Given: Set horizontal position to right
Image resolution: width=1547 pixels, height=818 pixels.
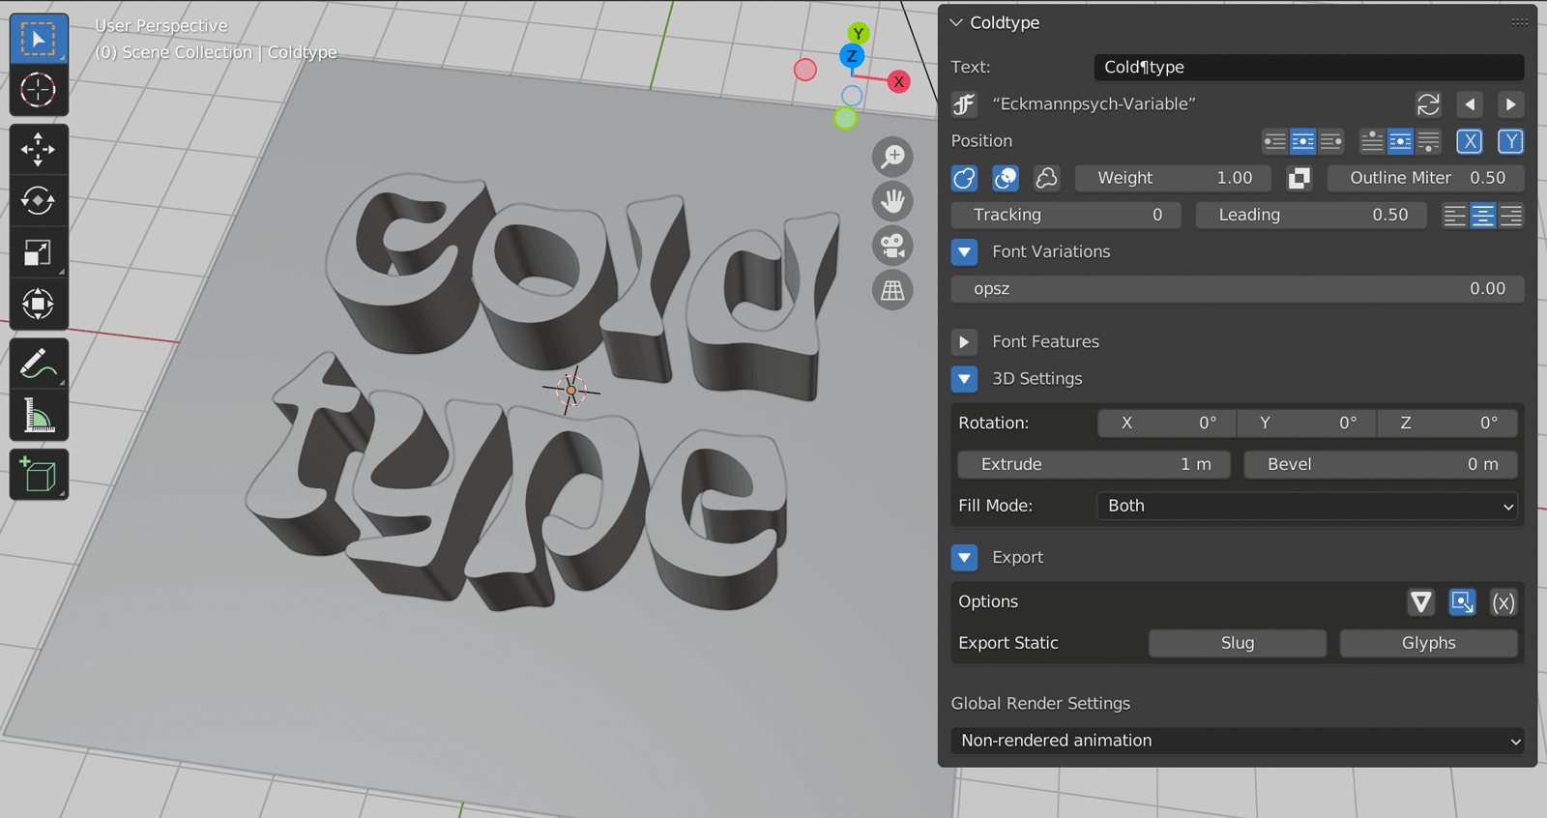Looking at the screenshot, I should tap(1331, 141).
